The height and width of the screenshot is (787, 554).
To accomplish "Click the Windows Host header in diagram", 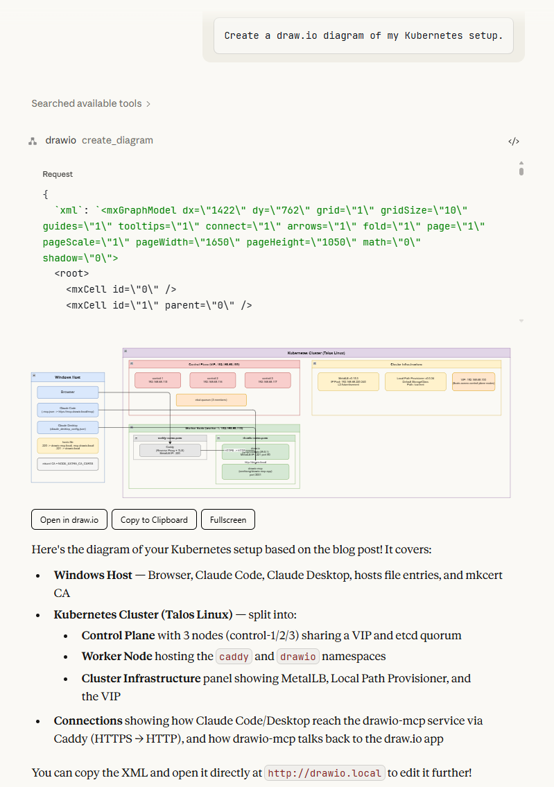I will coord(68,377).
